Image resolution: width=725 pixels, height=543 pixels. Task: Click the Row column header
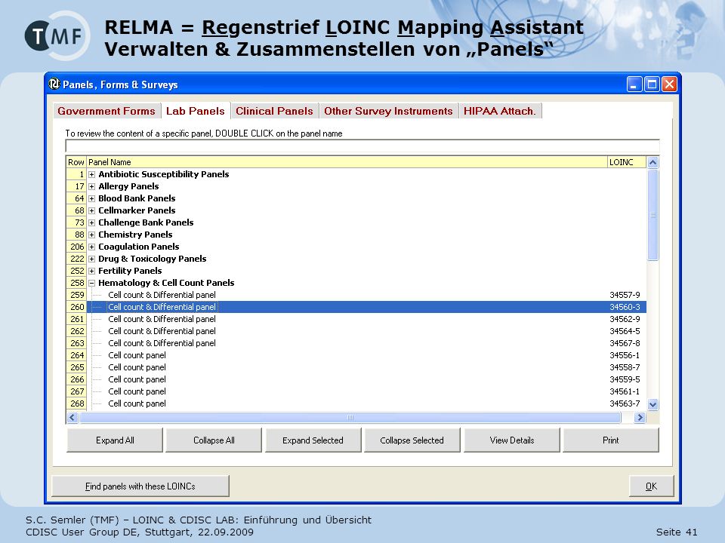coord(76,162)
